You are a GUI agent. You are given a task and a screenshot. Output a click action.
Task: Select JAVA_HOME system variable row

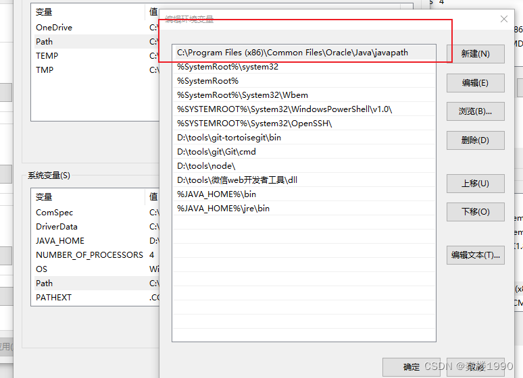click(95, 241)
